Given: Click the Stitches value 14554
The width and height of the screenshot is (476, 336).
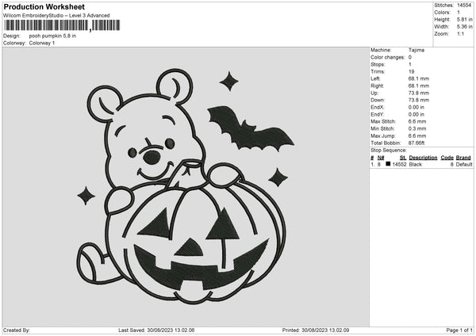Looking at the screenshot, I should pos(464,6).
